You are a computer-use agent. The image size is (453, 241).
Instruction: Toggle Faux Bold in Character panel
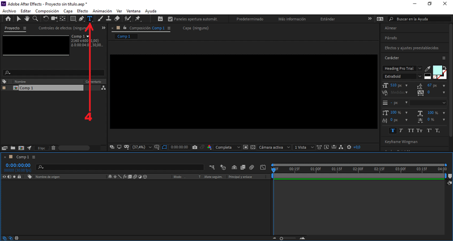(392, 131)
